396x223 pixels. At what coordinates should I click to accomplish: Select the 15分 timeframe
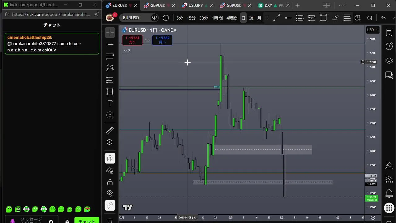click(191, 18)
